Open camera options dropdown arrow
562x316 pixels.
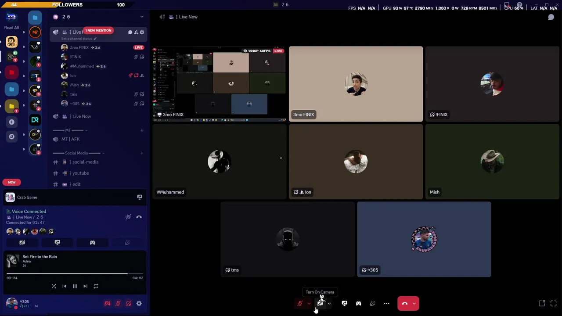pyautogui.click(x=329, y=303)
